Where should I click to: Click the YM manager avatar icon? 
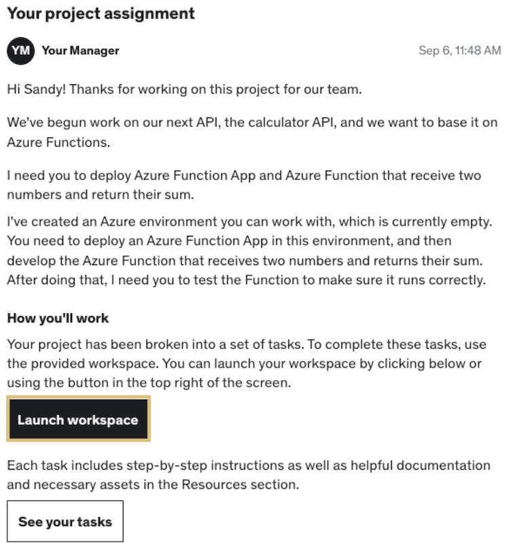[x=21, y=51]
